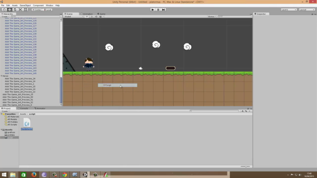Open the Gizmos dropdown
317x178 pixels.
pyautogui.click(x=211, y=16)
